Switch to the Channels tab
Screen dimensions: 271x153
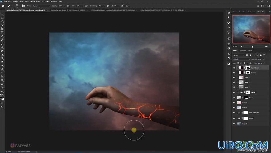(x=243, y=50)
